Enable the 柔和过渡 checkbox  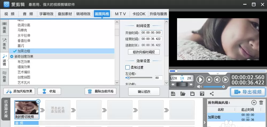coord(127,67)
